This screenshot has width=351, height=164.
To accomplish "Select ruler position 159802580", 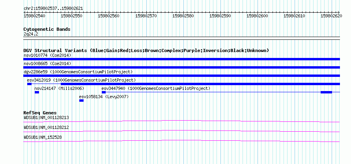I will pyautogui.click(x=183, y=16).
